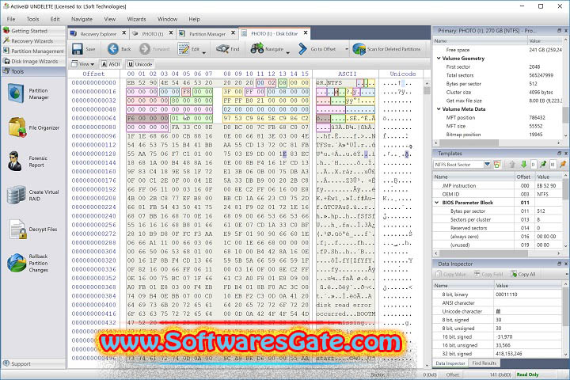Select the OEM ID template row

498,194
